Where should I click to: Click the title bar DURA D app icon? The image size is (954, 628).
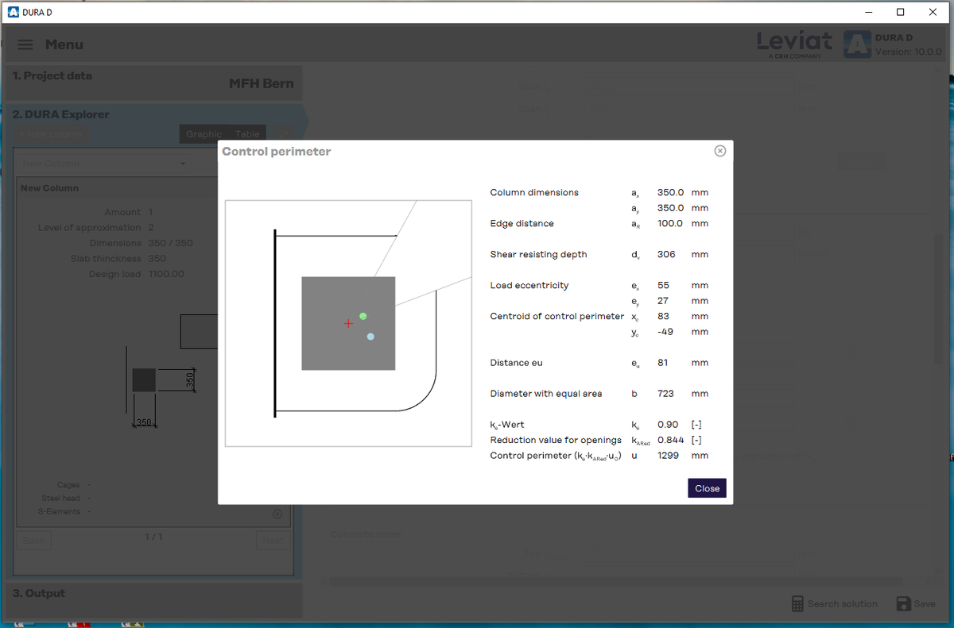pos(12,12)
